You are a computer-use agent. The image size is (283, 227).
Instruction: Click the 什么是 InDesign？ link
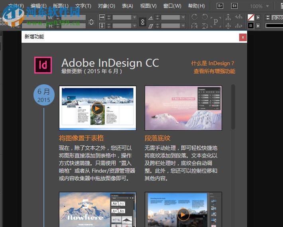[213, 63]
